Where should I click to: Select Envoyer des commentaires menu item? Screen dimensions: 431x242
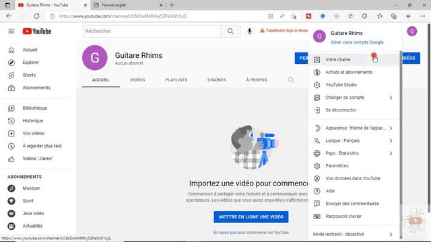coord(354,204)
